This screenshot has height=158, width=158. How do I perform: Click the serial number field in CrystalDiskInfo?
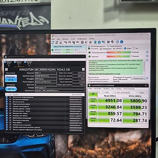tap(46, 76)
